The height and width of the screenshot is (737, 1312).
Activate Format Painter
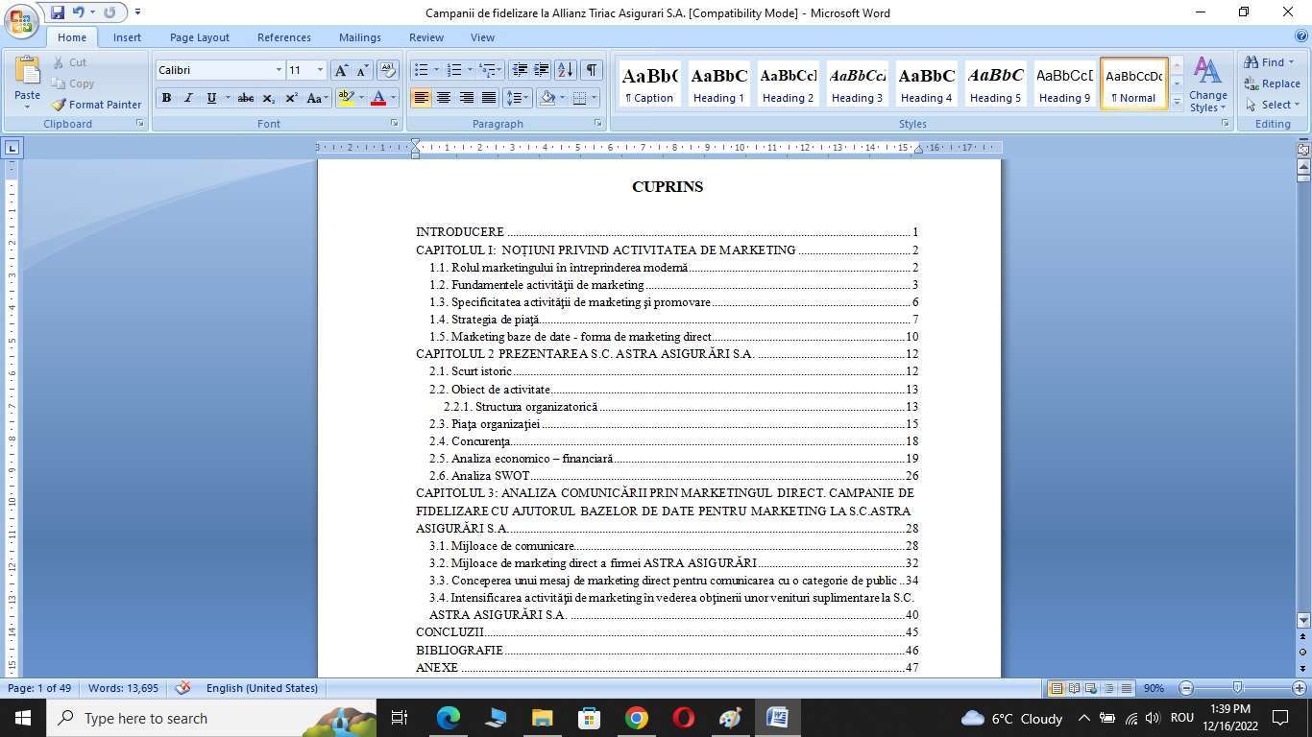(x=96, y=105)
